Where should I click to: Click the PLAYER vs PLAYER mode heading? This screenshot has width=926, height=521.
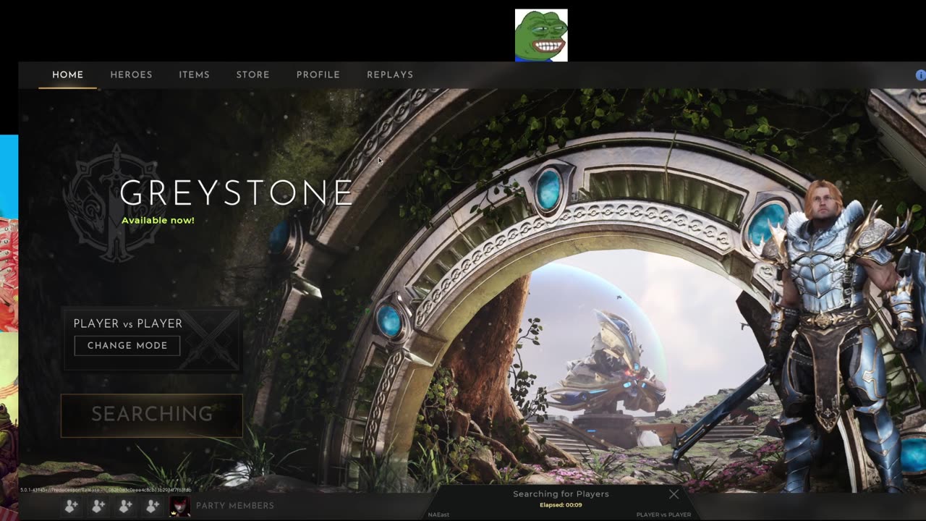128,323
